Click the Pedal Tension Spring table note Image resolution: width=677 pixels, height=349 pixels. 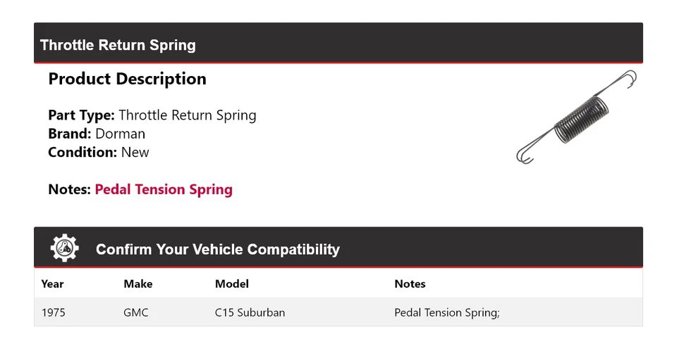(x=446, y=312)
